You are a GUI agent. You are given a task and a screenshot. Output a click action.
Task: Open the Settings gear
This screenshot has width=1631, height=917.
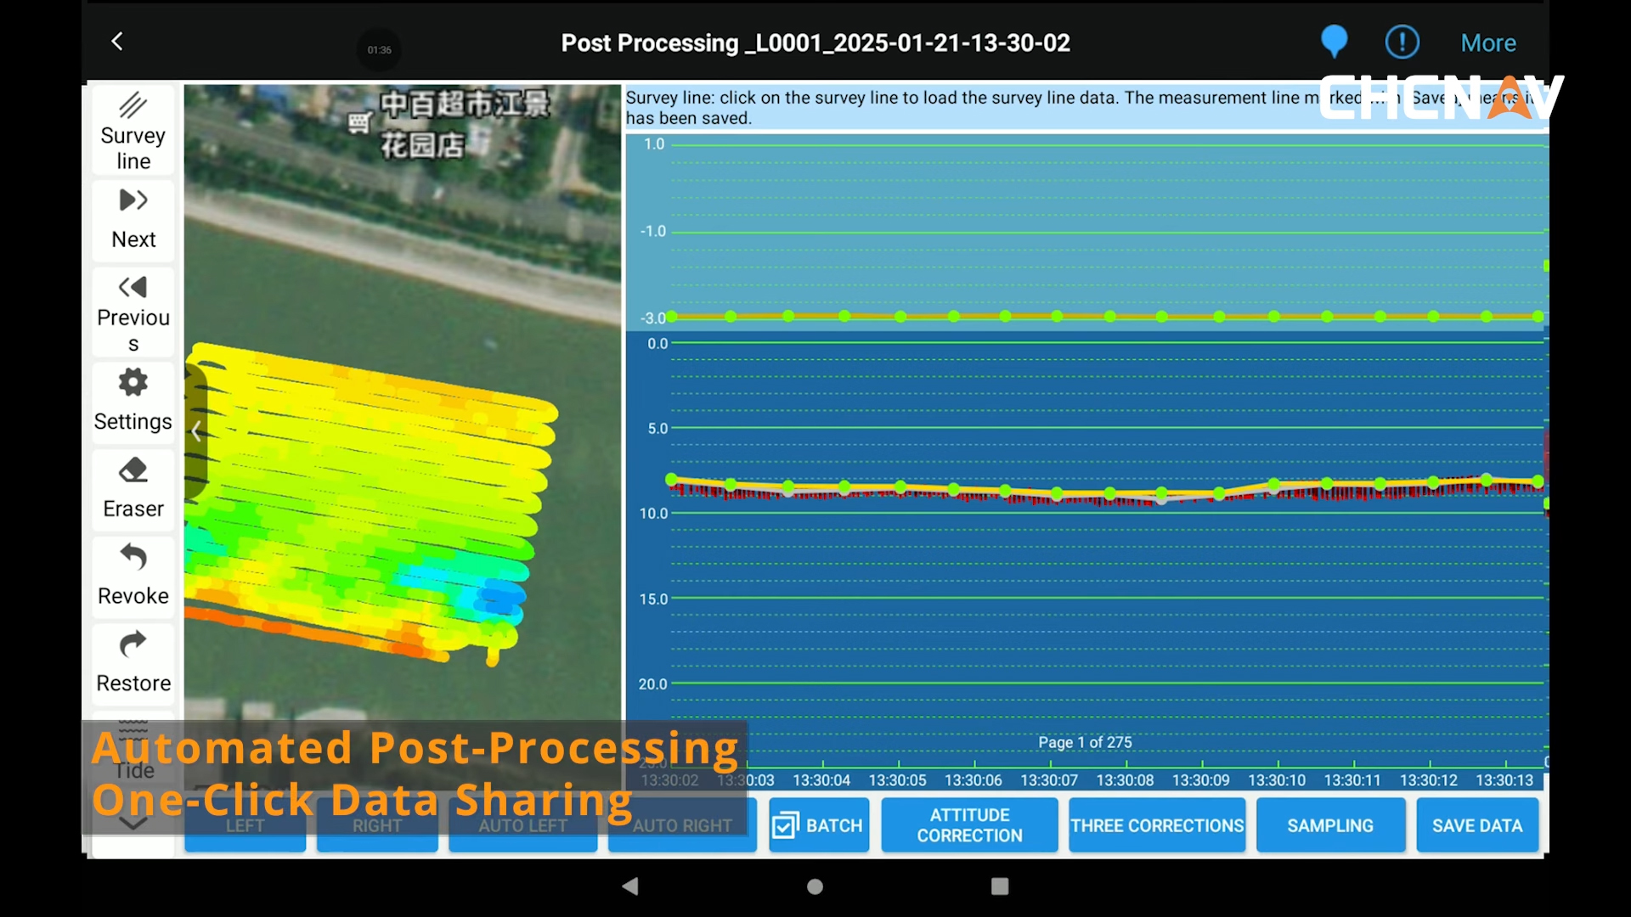tap(133, 399)
